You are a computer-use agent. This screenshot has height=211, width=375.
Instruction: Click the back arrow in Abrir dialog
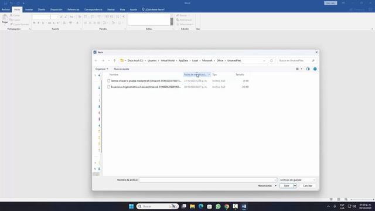coord(96,61)
